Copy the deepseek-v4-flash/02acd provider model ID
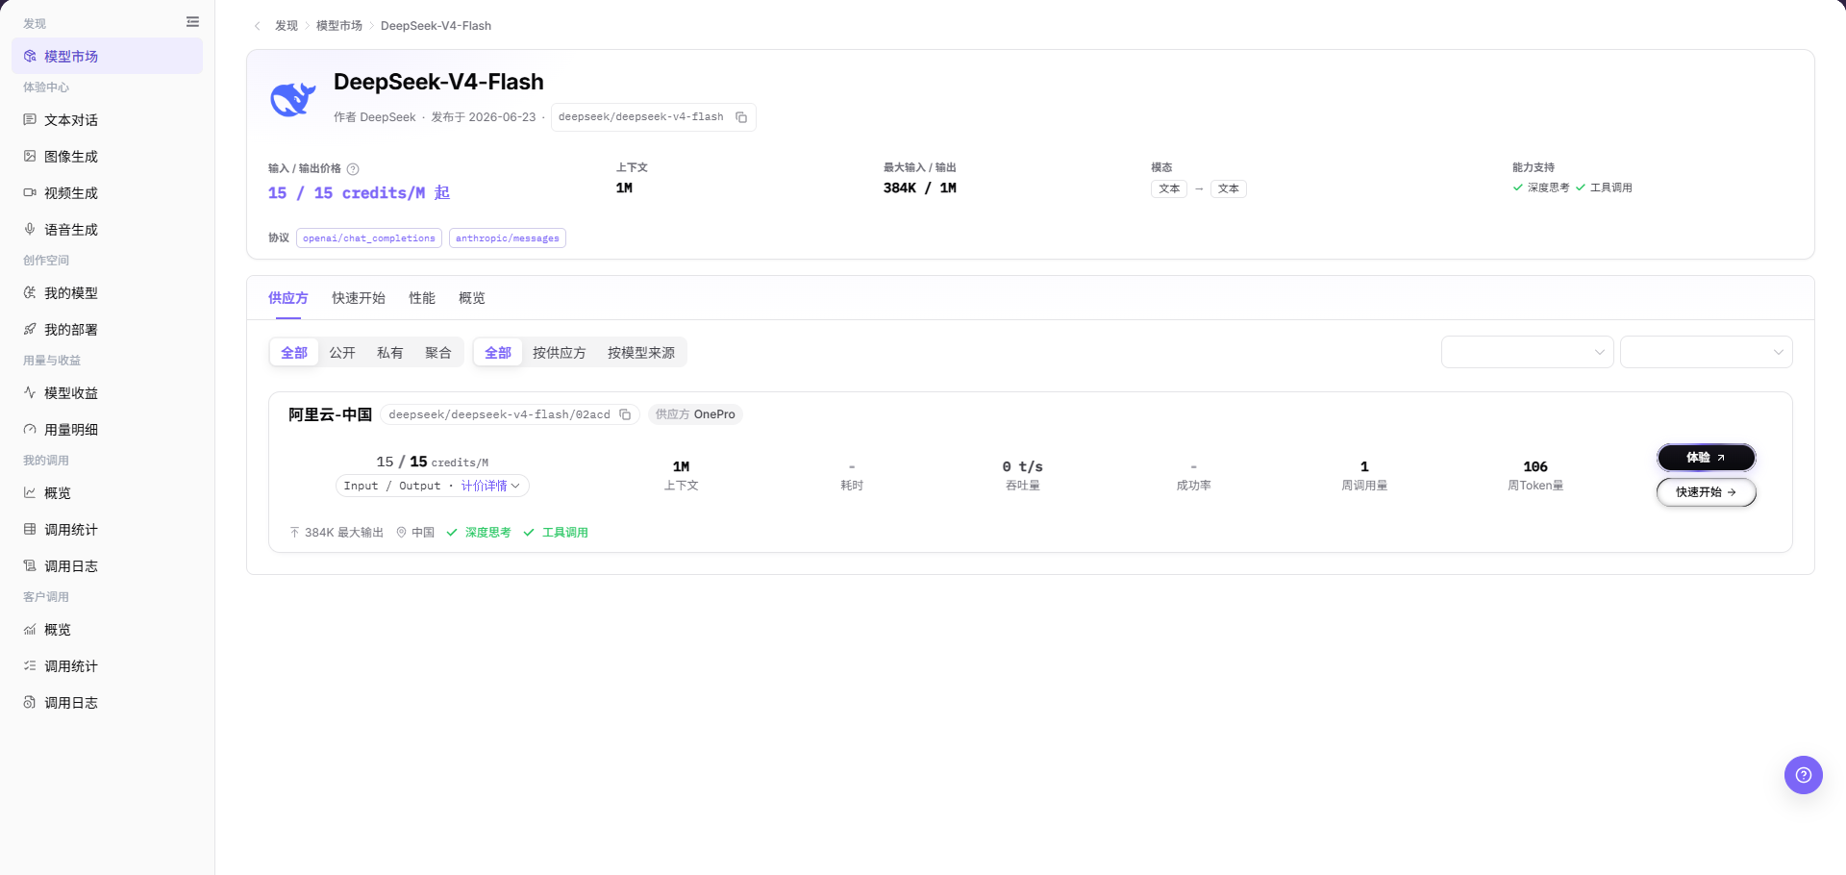 coord(625,415)
